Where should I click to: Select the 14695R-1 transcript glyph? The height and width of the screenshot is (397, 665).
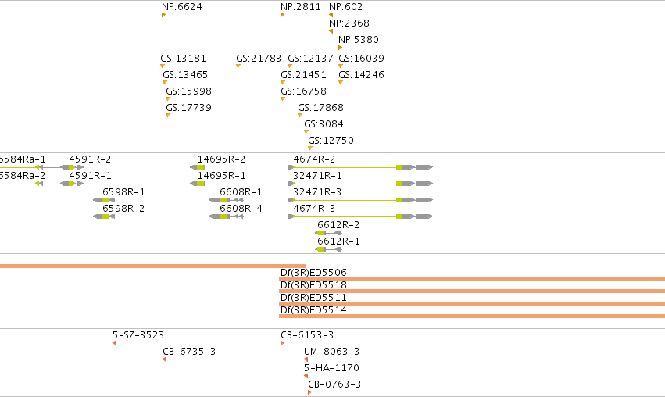pyautogui.click(x=197, y=184)
